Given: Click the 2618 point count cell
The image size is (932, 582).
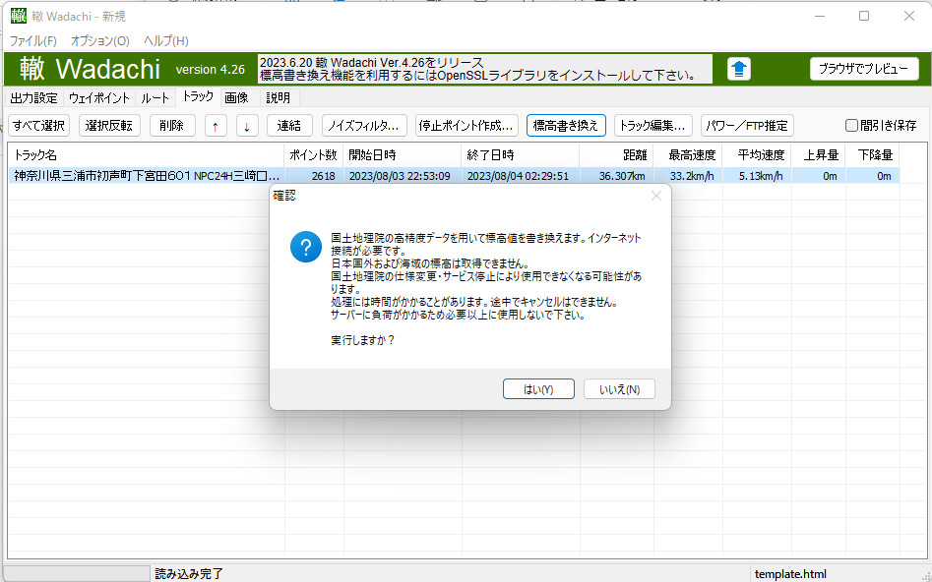Looking at the screenshot, I should (x=314, y=176).
